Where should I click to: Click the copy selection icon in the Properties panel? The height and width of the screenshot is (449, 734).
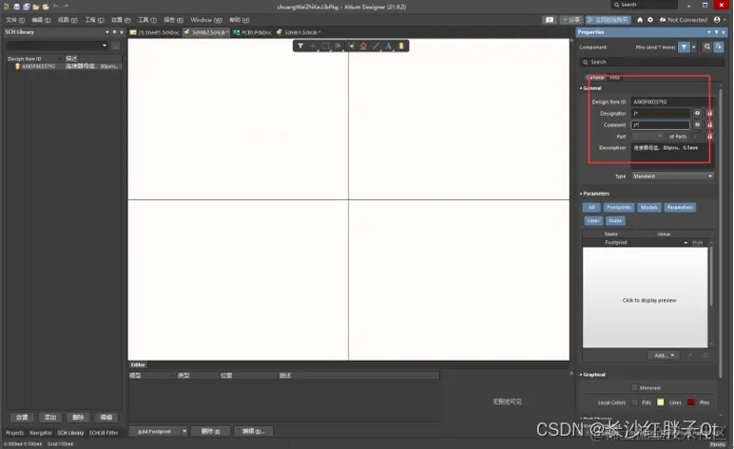coord(706,47)
